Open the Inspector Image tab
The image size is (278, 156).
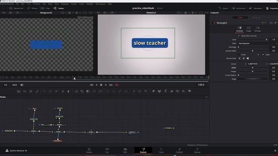pos(248,29)
